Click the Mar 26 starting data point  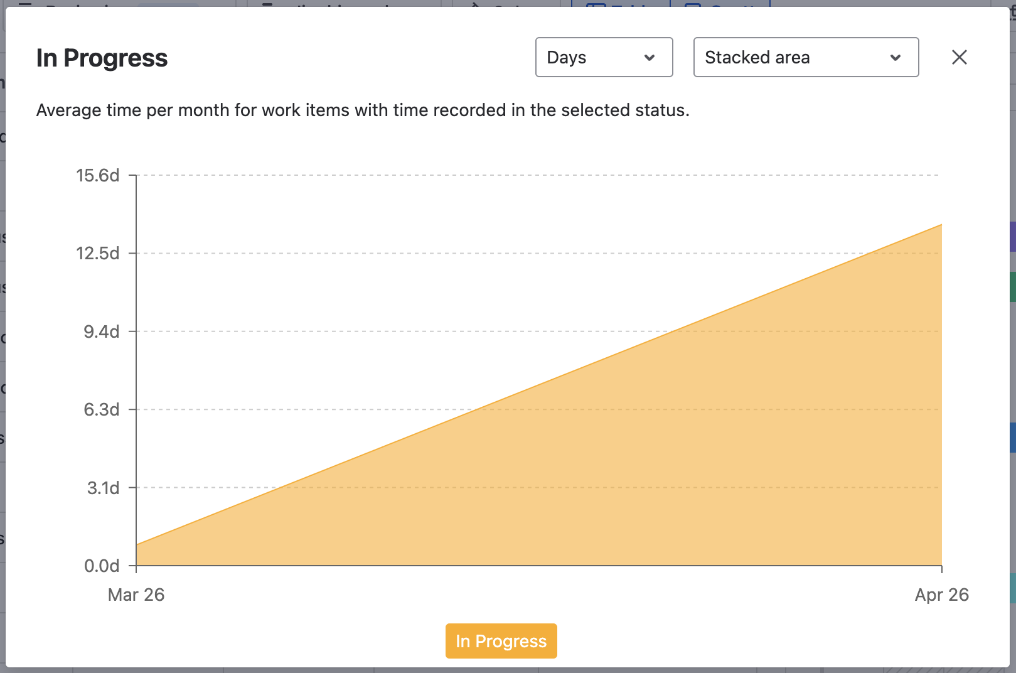(x=137, y=544)
